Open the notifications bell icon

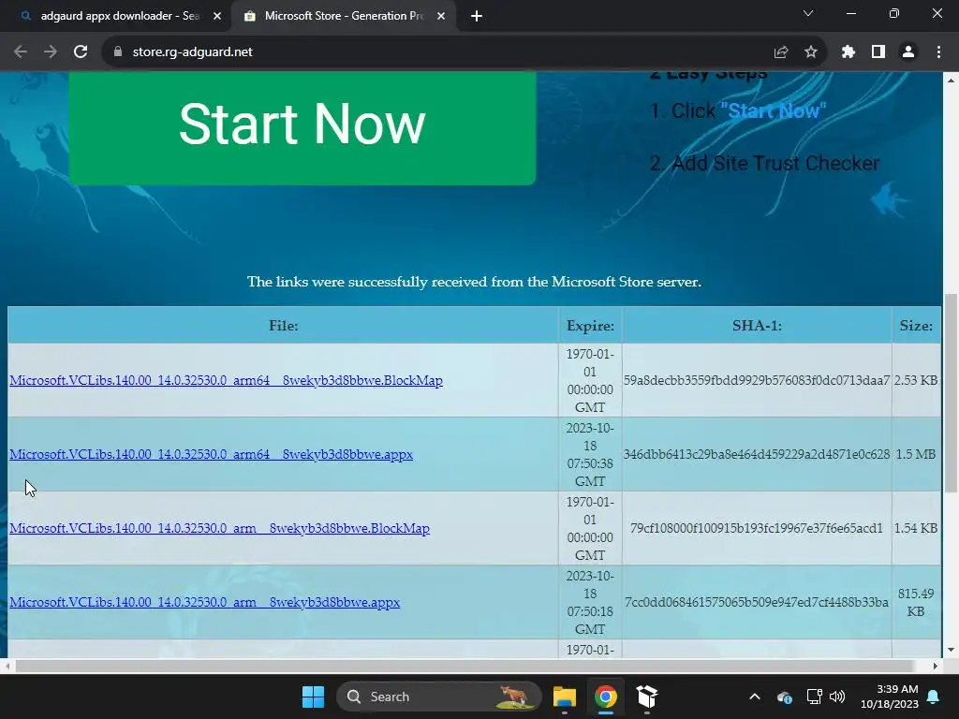point(934,697)
